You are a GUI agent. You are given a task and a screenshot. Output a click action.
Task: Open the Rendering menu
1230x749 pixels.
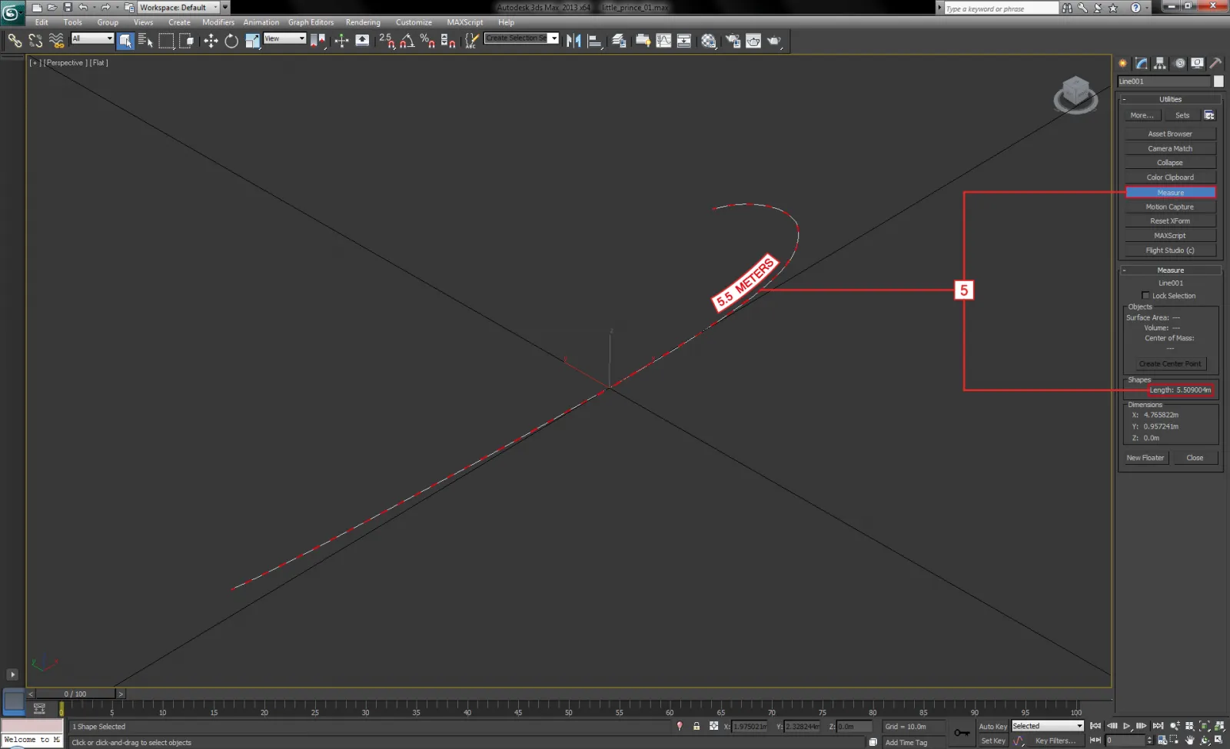point(363,22)
